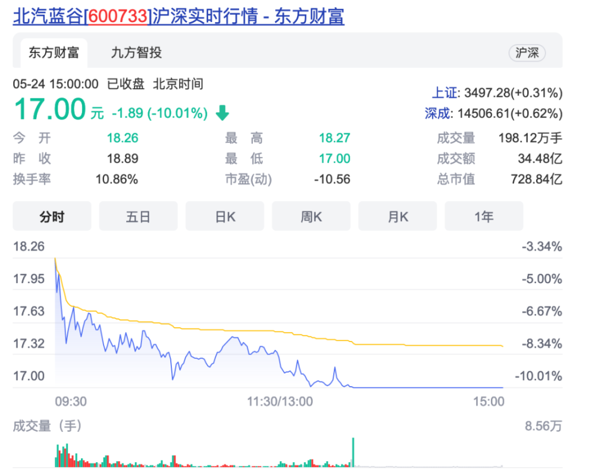Click the 15:00 time axis label

click(x=488, y=401)
